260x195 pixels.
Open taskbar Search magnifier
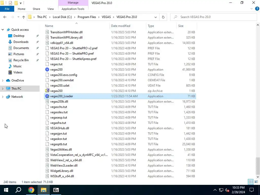pyautogui.click(x=18, y=190)
